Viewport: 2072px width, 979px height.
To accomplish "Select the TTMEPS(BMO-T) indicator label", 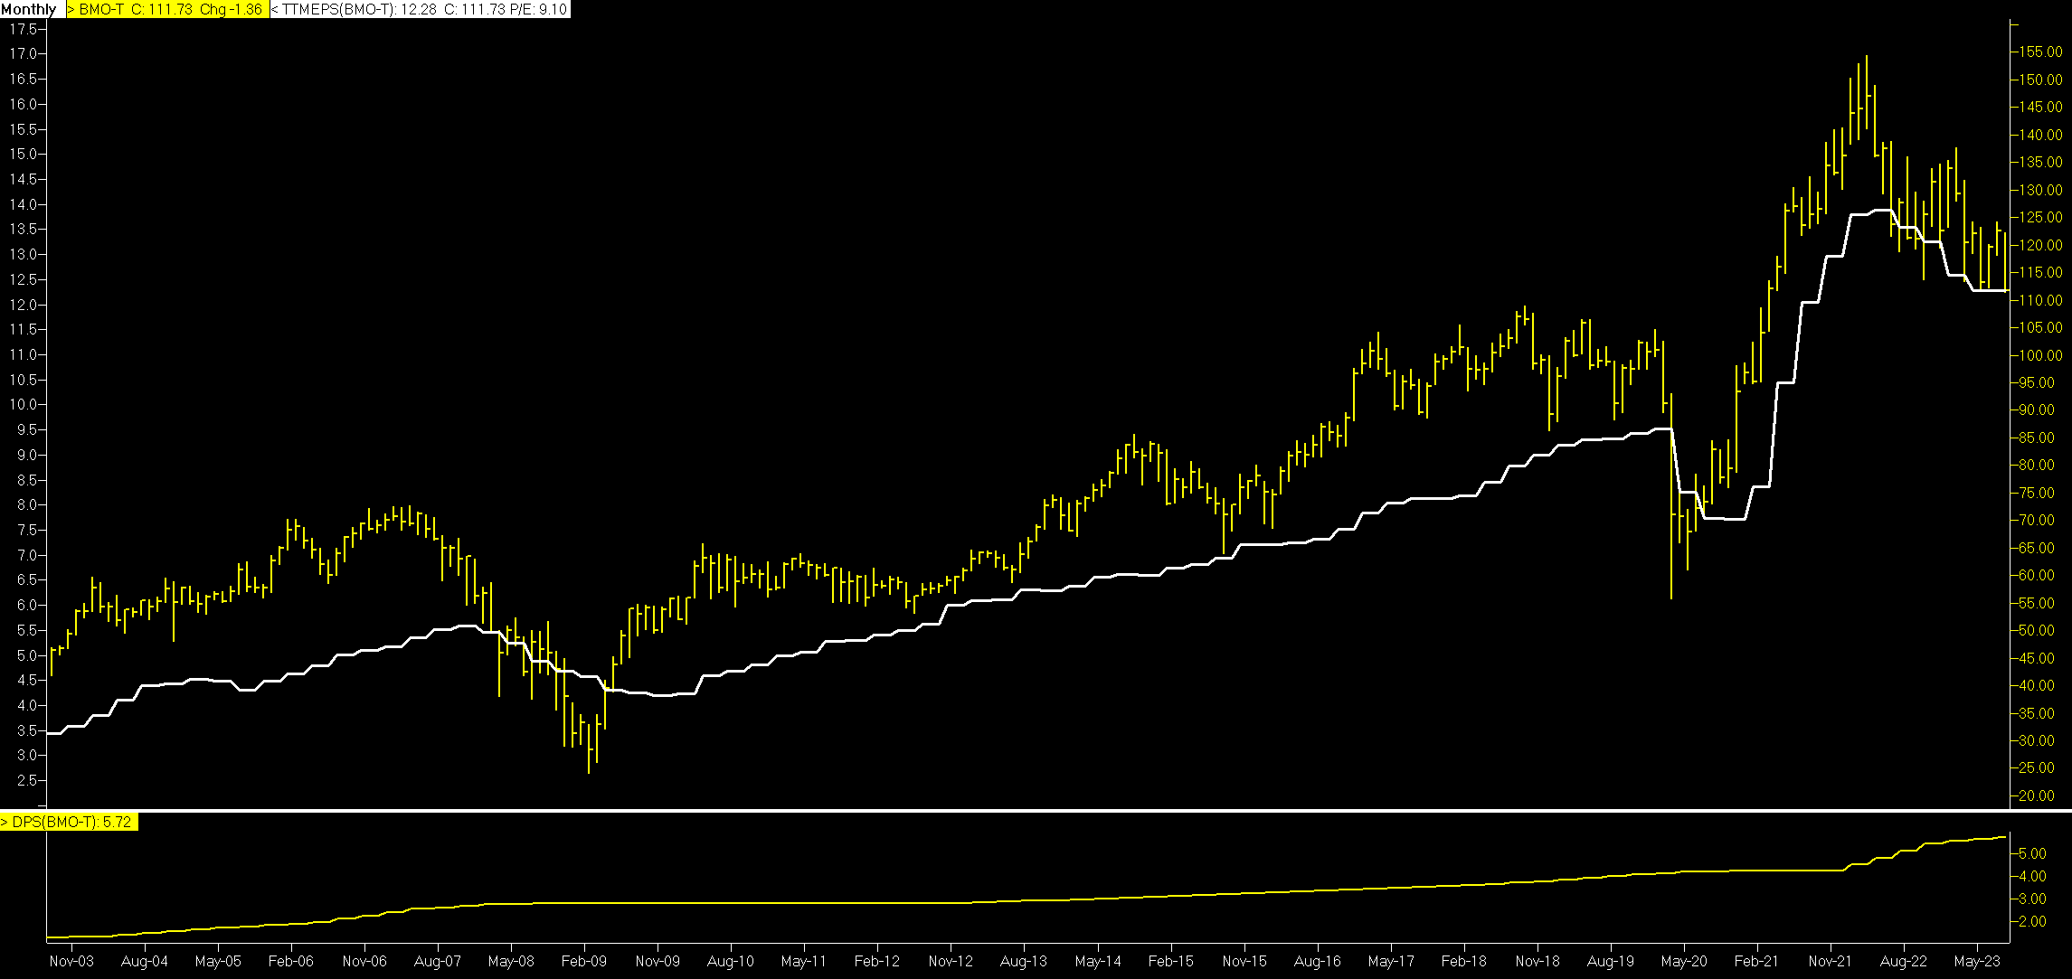I will click(x=421, y=9).
